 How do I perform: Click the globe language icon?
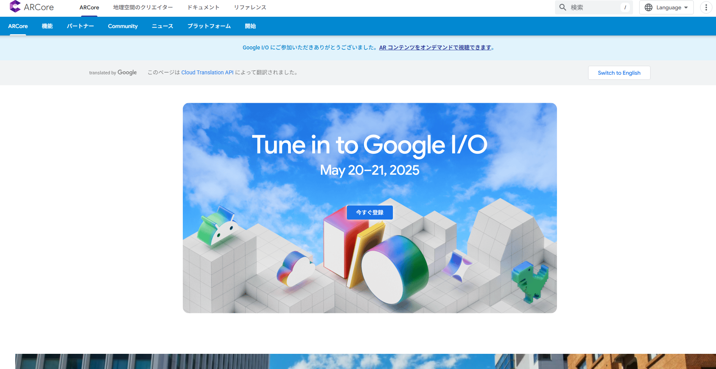coord(649,7)
